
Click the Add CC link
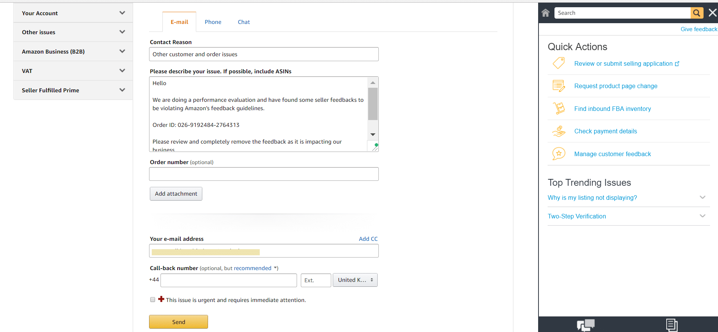coord(368,239)
